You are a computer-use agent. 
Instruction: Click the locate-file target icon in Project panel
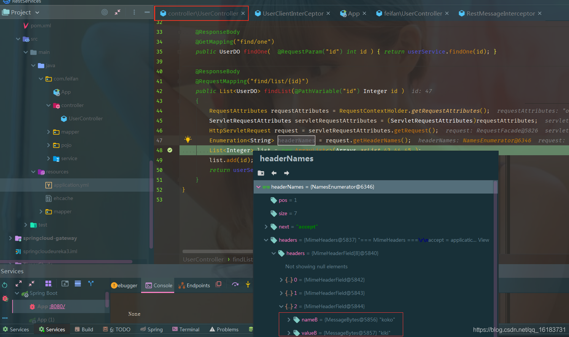[x=105, y=12]
